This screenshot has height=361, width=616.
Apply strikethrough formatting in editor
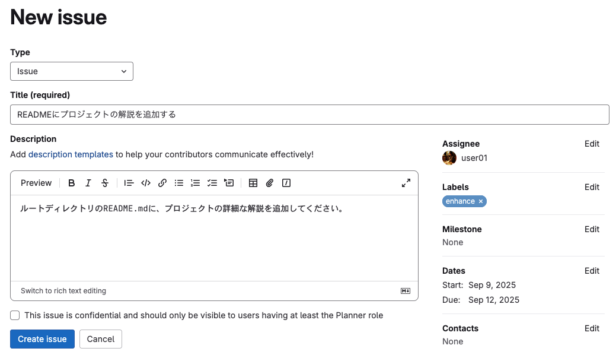105,183
